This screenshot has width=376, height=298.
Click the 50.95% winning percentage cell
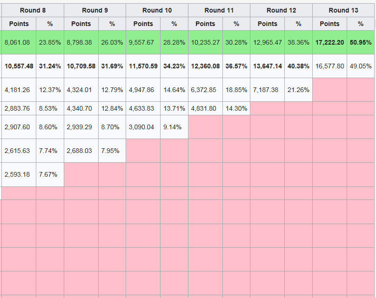361,42
